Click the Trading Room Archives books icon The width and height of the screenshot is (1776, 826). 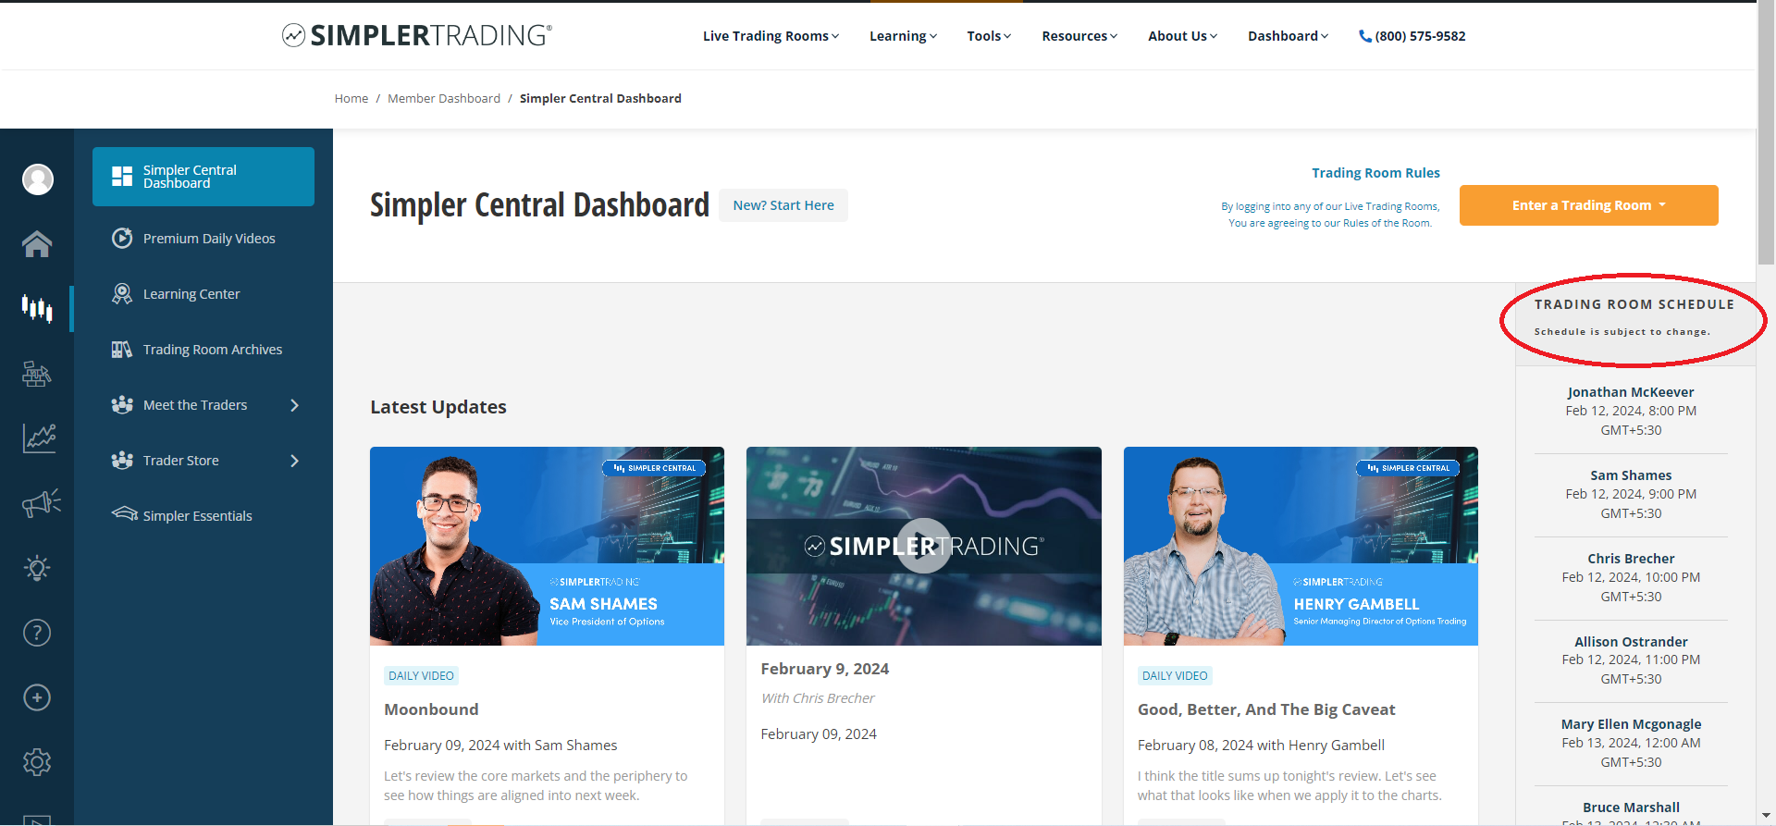coord(122,350)
